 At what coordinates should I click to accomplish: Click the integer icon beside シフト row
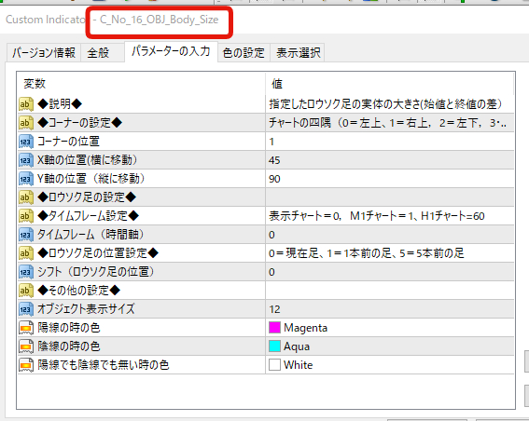pyautogui.click(x=26, y=272)
